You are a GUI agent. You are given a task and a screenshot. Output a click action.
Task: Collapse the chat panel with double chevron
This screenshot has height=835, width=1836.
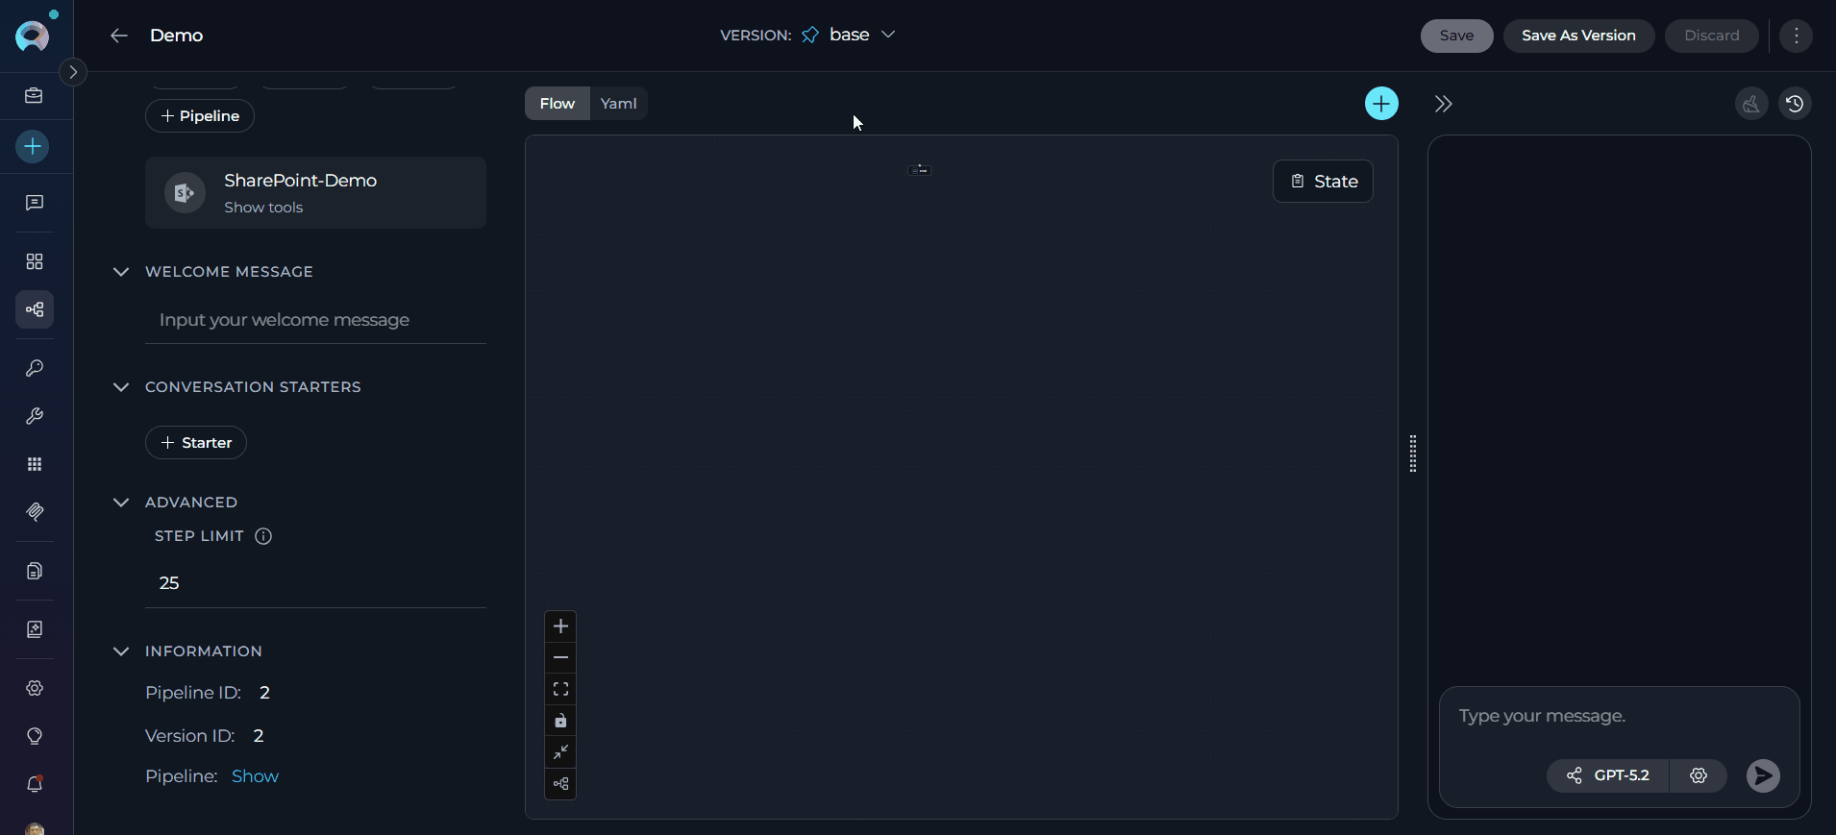coord(1443,104)
